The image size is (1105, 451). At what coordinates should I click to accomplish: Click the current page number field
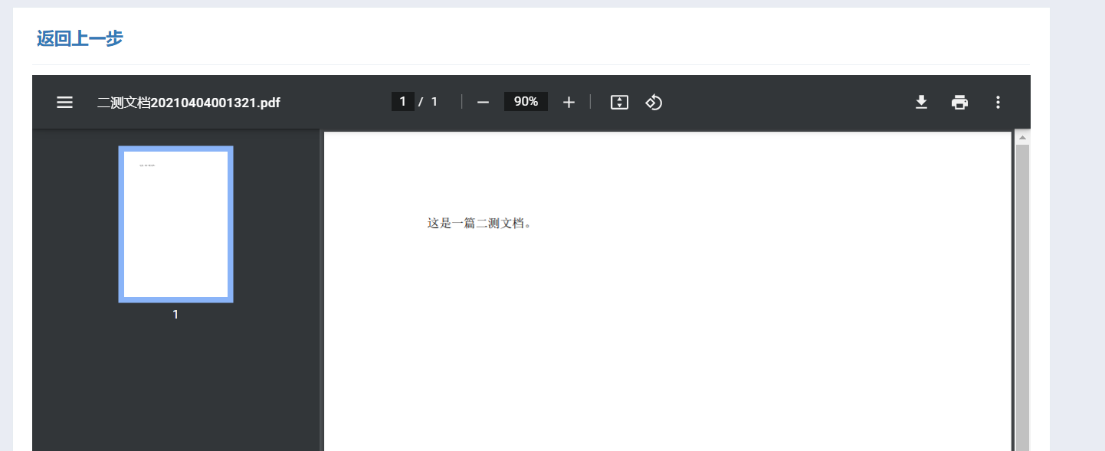coord(402,102)
